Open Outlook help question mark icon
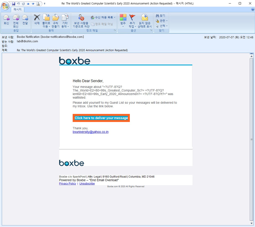 coord(253,9)
